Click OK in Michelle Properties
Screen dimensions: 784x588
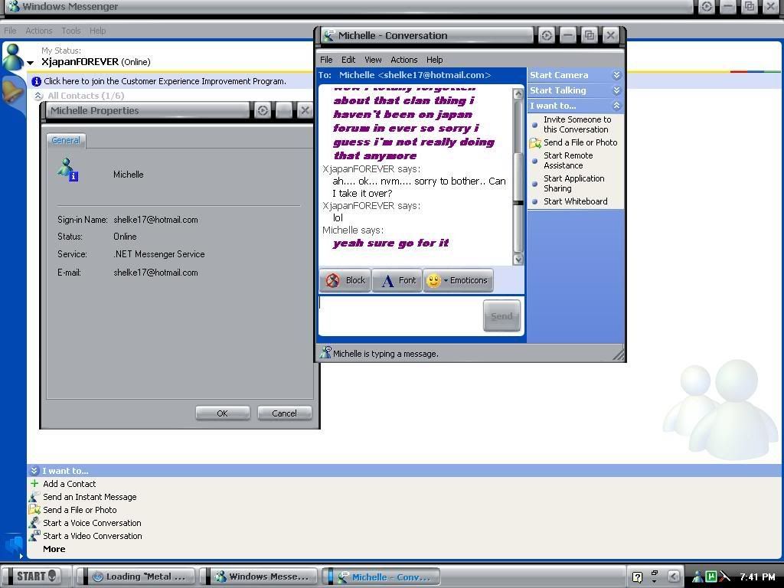(x=223, y=413)
